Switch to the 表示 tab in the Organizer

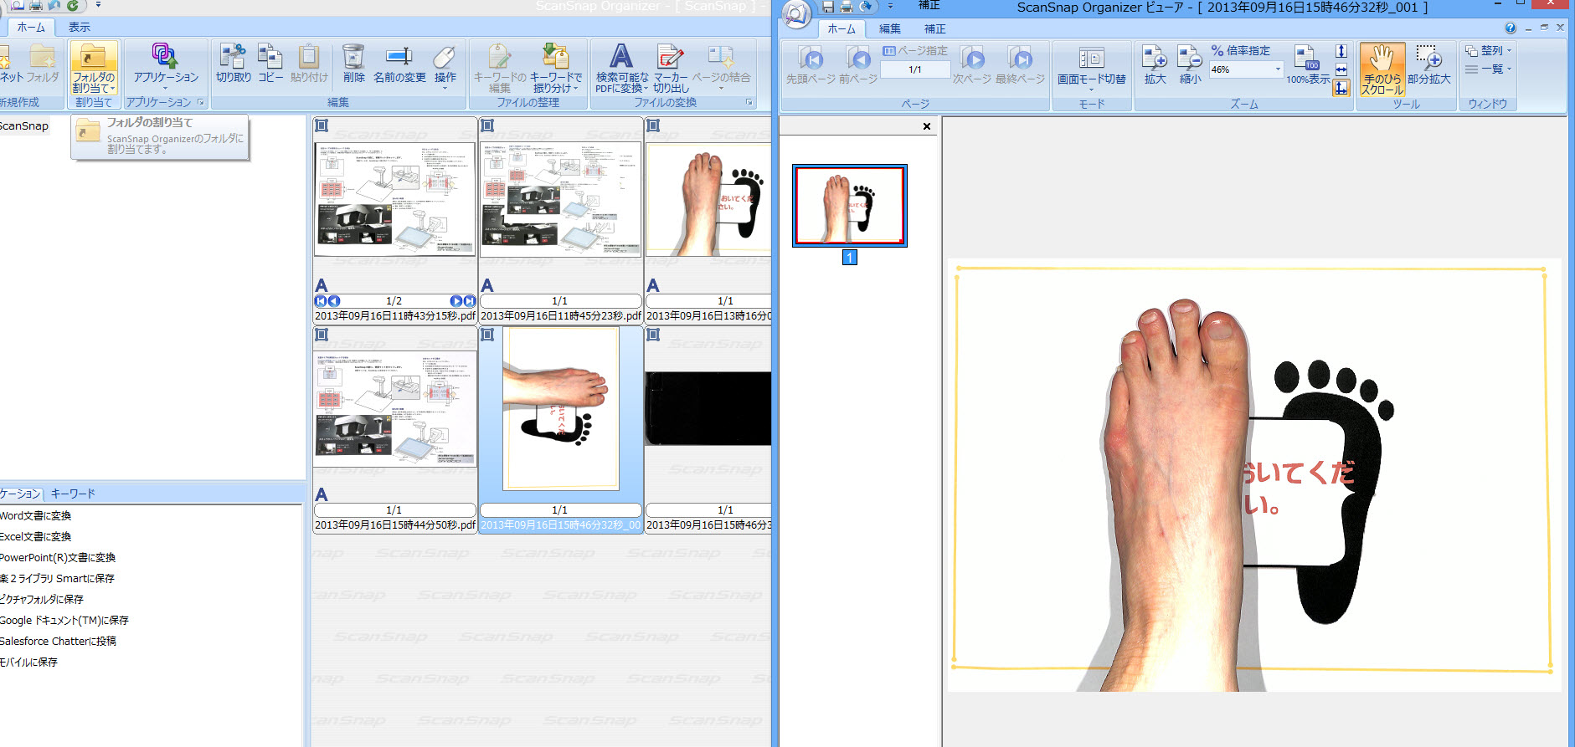click(x=80, y=28)
